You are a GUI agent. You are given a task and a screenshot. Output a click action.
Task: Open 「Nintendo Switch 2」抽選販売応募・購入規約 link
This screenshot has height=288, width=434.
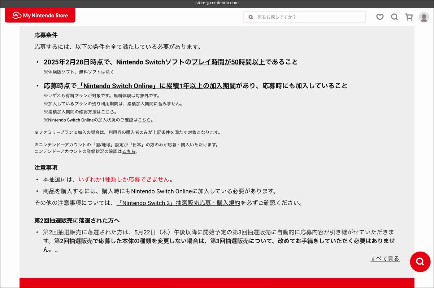[x=178, y=203]
